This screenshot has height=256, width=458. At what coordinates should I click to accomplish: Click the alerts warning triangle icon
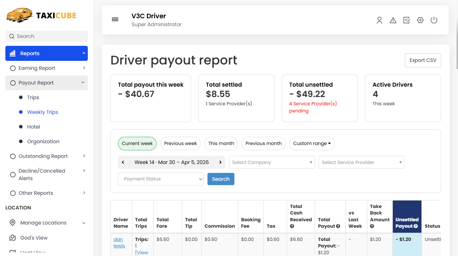[393, 20]
